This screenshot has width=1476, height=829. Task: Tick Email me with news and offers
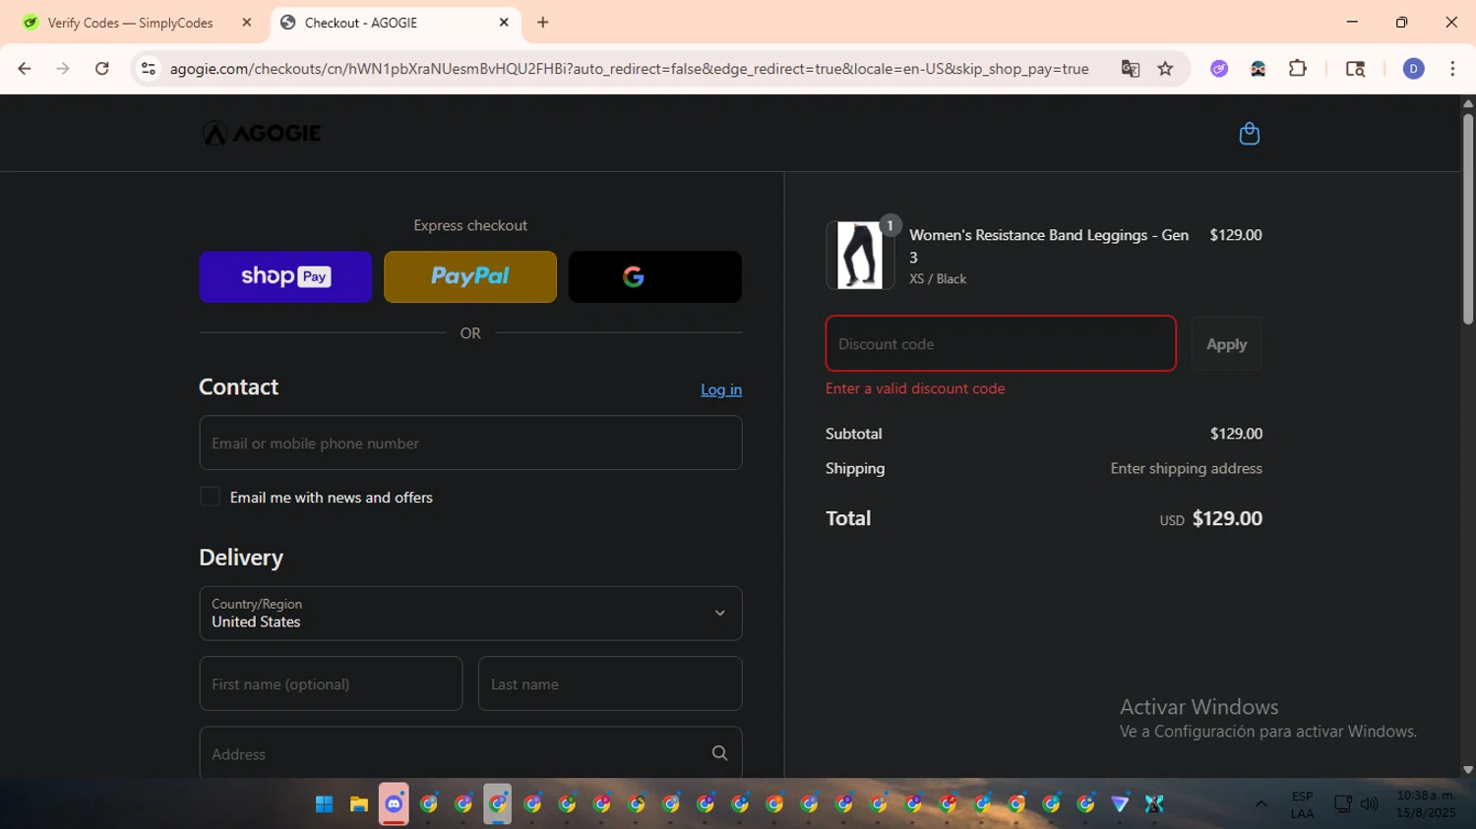pos(210,497)
